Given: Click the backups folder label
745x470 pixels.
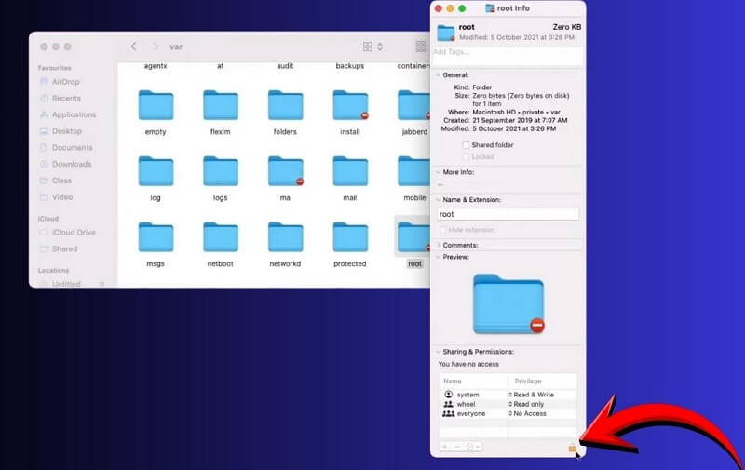Looking at the screenshot, I should click(x=350, y=66).
